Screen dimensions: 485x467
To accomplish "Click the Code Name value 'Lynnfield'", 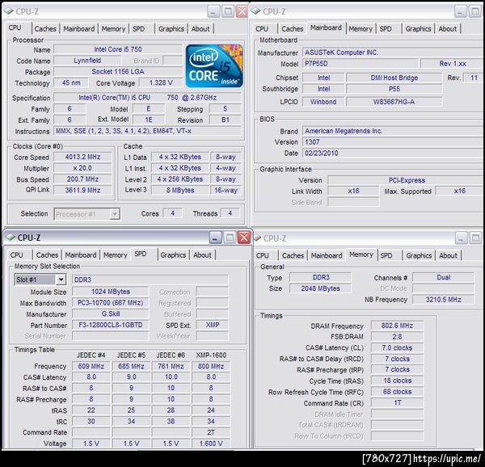I will coord(87,61).
